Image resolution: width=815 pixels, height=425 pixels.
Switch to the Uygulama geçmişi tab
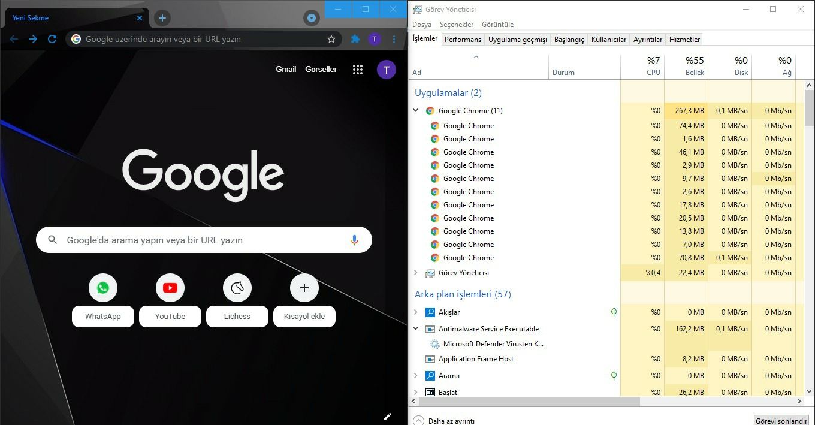pyautogui.click(x=518, y=40)
